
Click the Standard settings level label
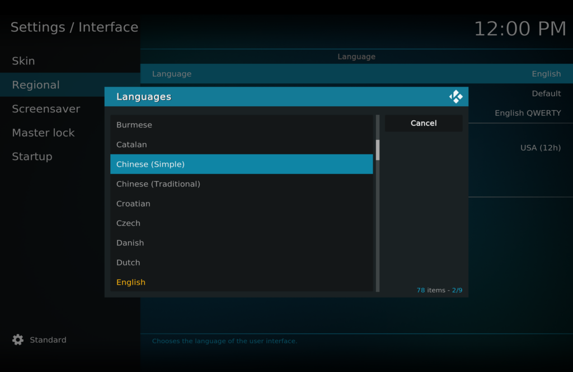[x=48, y=340]
